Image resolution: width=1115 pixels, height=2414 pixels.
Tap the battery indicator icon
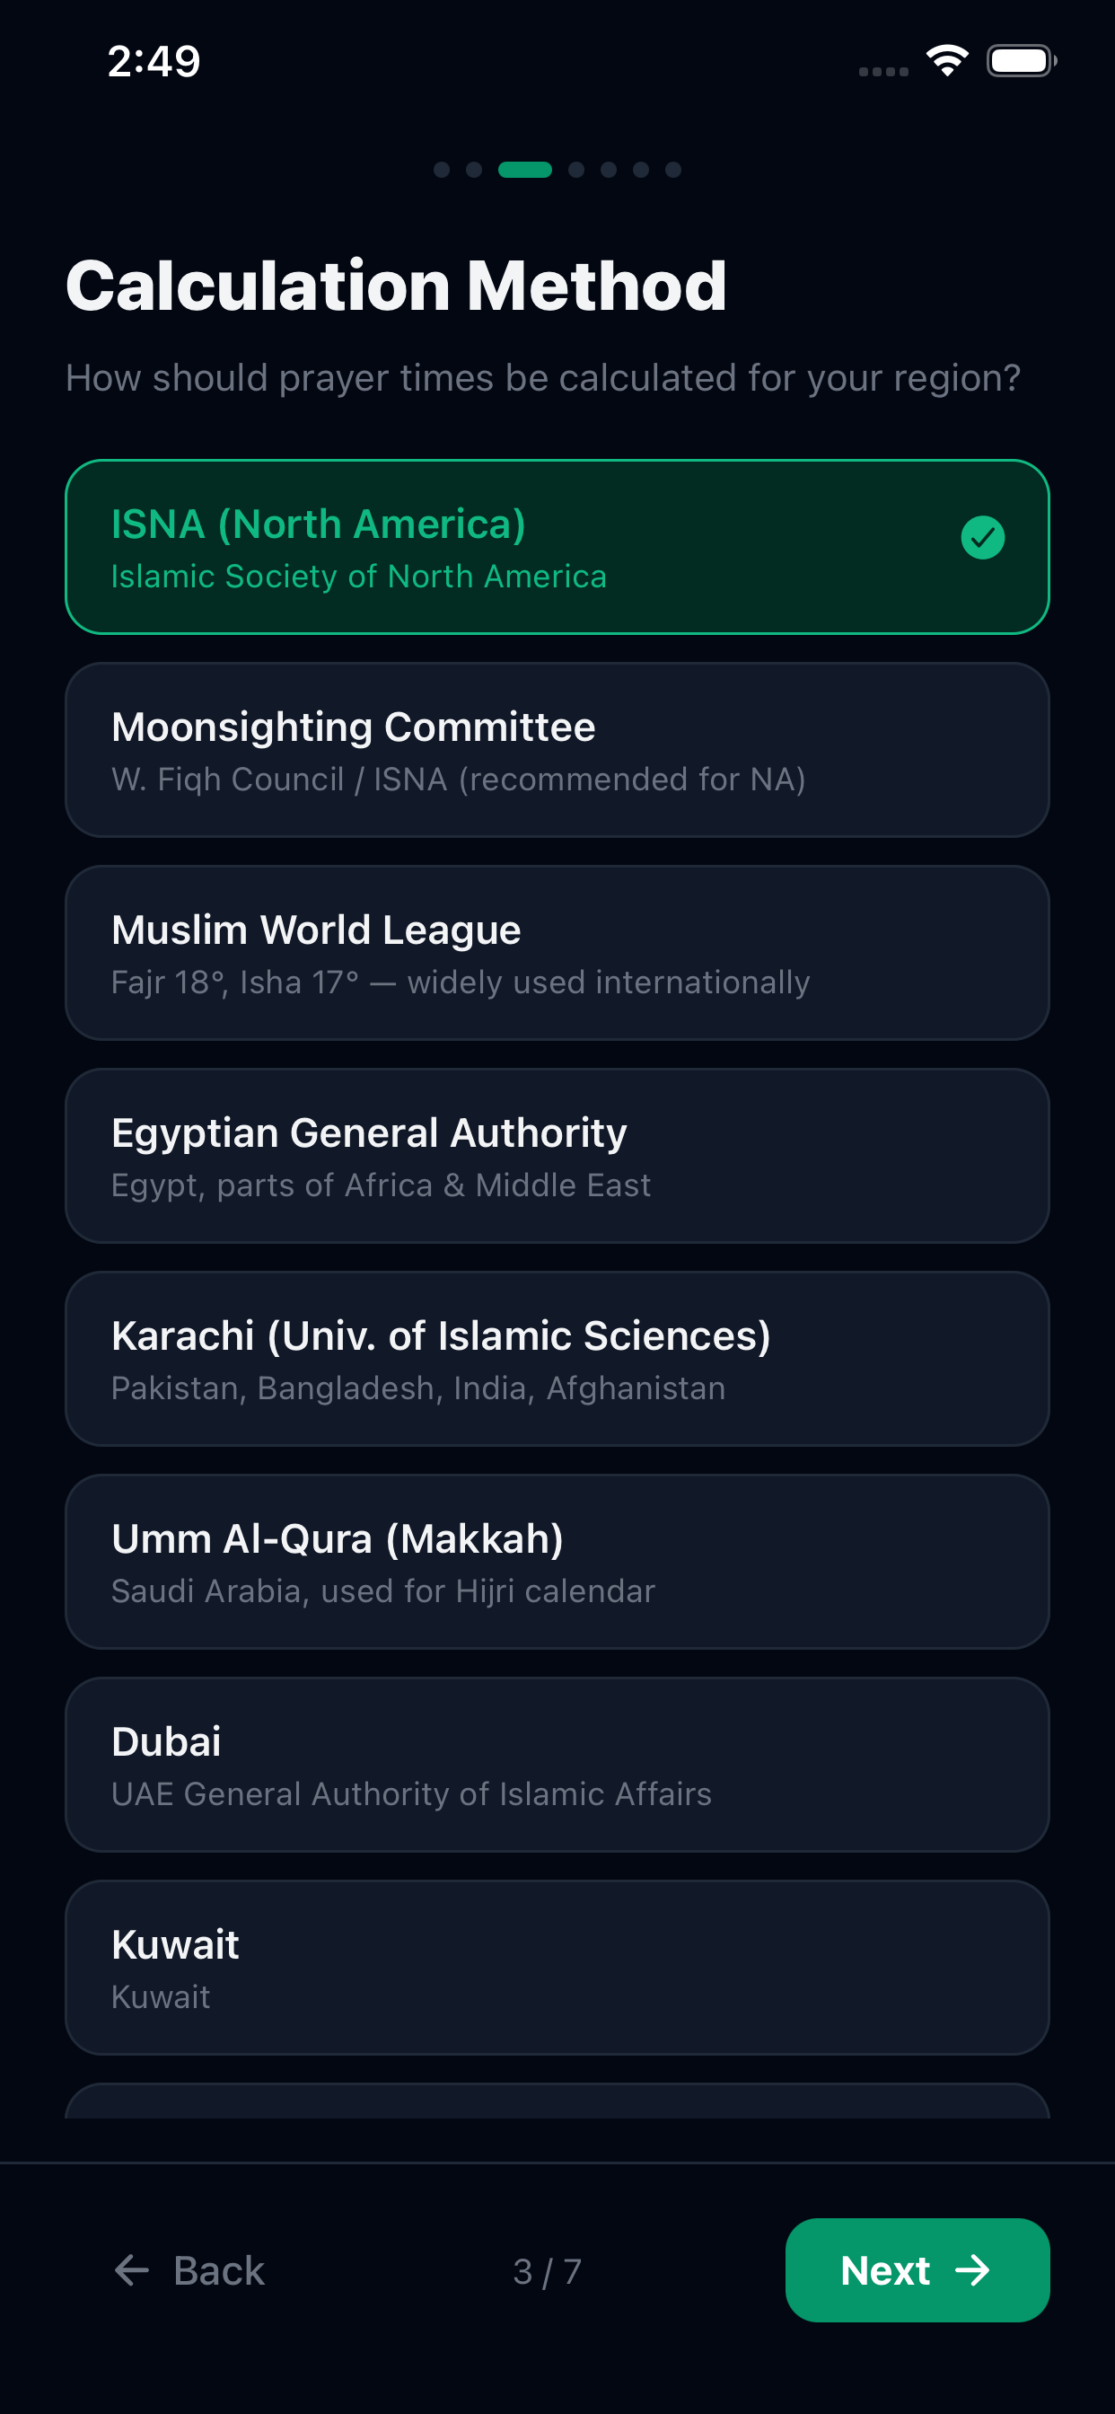[x=1022, y=61]
